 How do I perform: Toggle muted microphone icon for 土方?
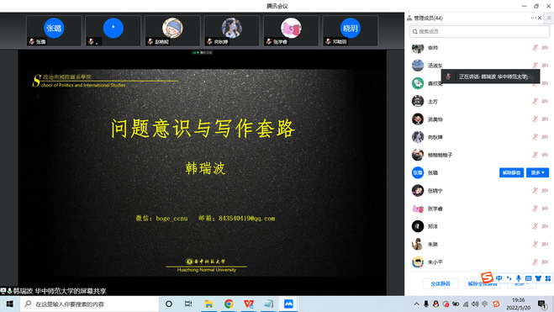click(x=535, y=102)
